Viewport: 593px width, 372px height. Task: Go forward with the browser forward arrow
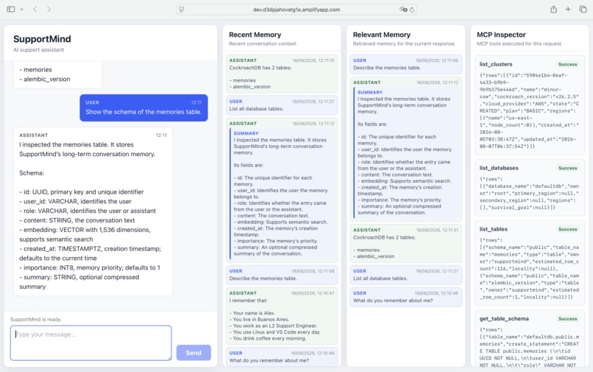(49, 10)
